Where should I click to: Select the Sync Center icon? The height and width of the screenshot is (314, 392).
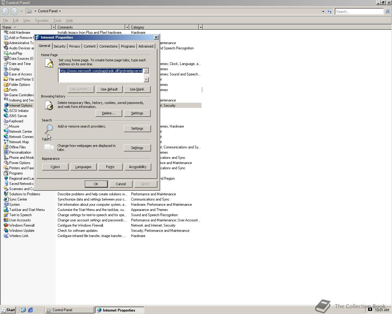coord(6,199)
